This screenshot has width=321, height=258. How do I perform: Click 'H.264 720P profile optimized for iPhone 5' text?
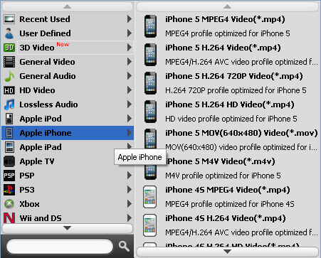(236, 90)
